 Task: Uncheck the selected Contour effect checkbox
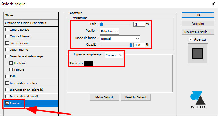coord(7,103)
